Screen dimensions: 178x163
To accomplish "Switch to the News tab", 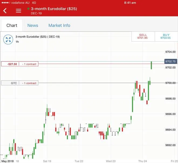I will 33,25.
